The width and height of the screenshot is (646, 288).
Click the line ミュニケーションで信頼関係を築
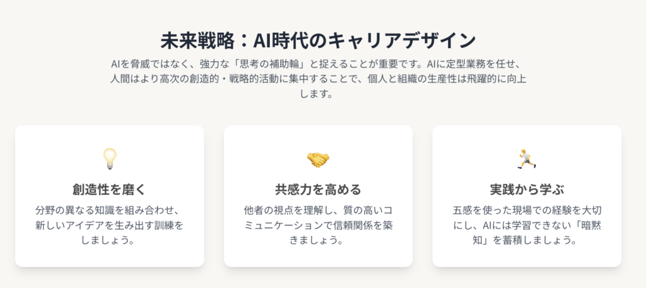(318, 226)
